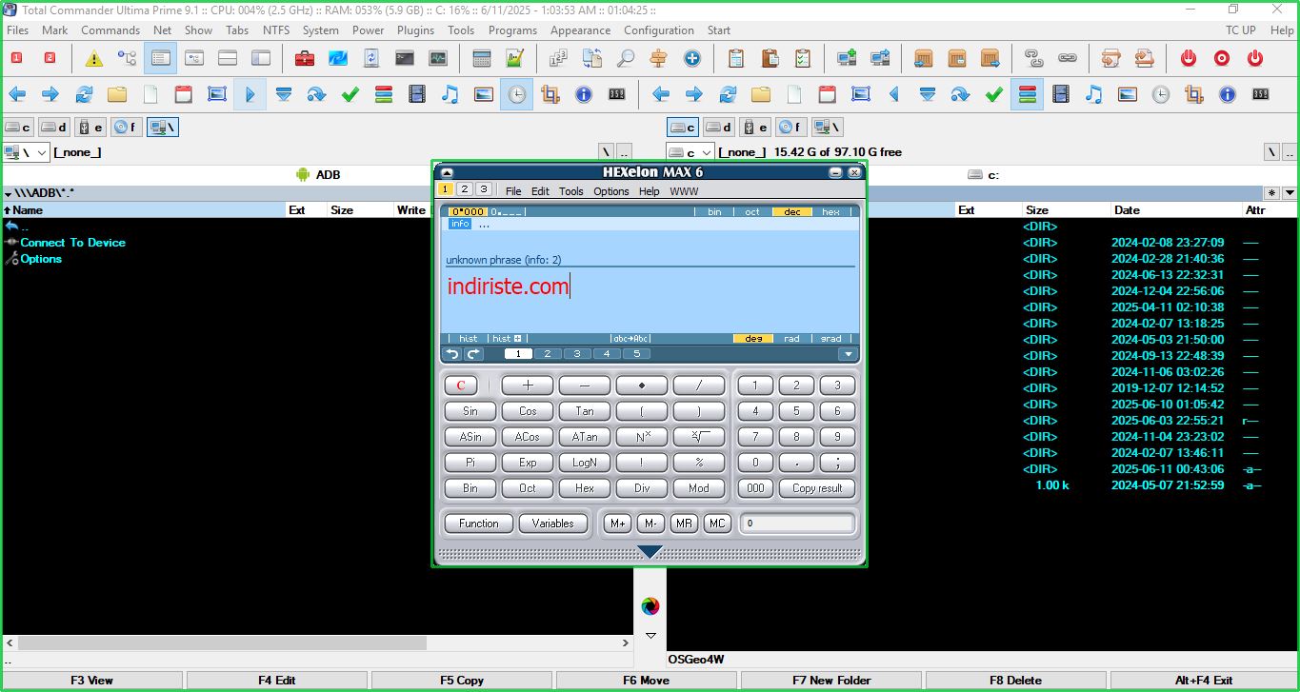Click the F5 Copy button

coord(462,681)
